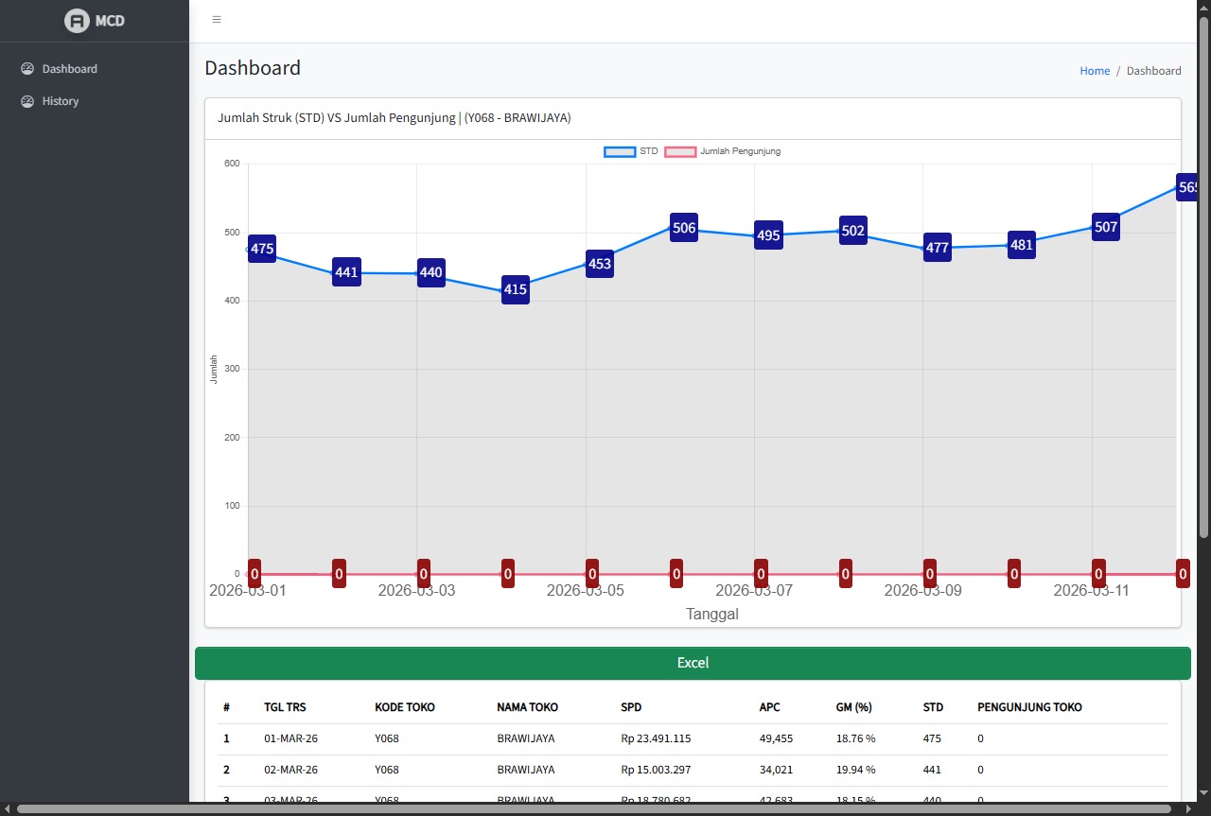Click the 2026-03-07 x-axis date label
1211x816 pixels.
tap(754, 591)
